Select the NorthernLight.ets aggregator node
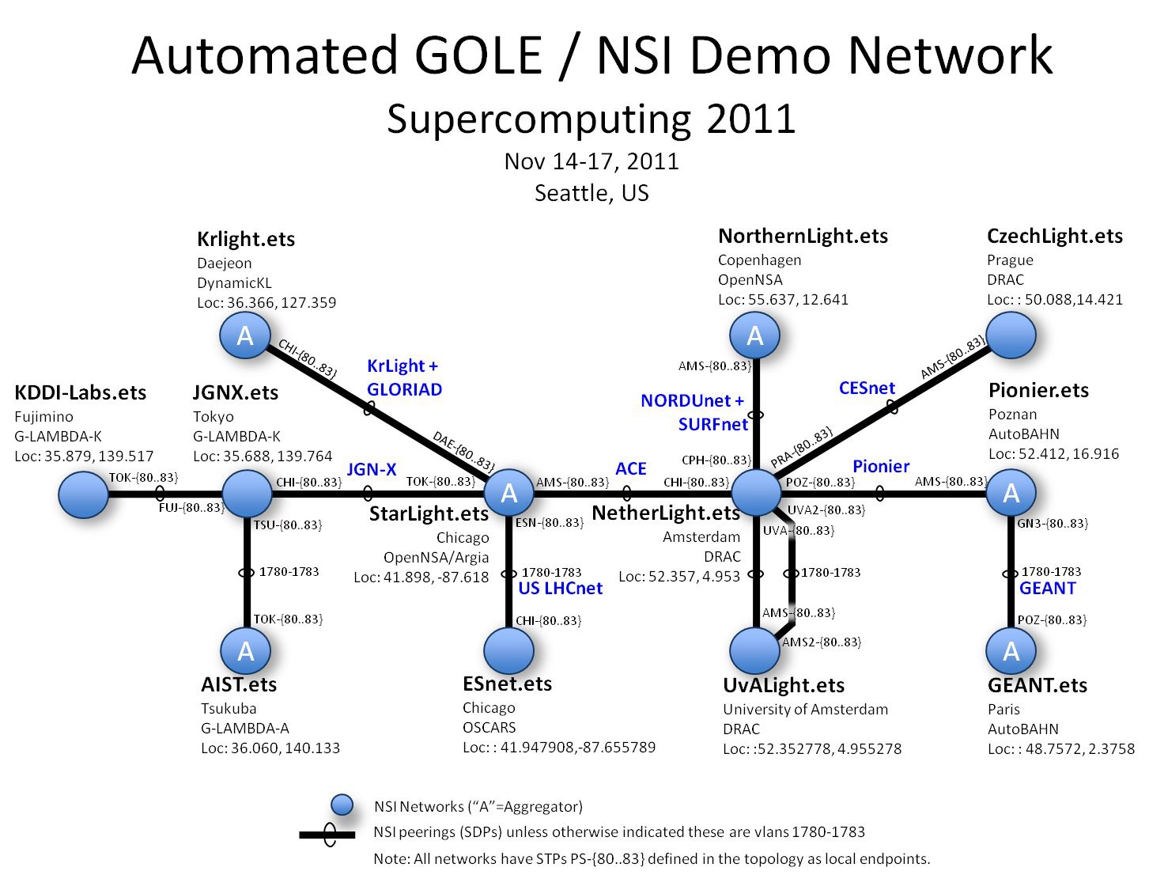Image resolution: width=1149 pixels, height=875 pixels. [754, 335]
